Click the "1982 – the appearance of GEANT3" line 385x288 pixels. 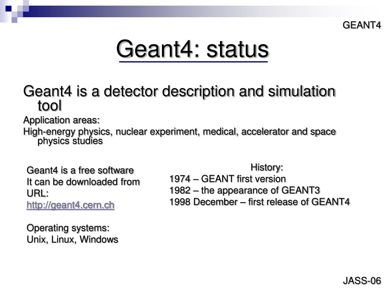coord(244,190)
